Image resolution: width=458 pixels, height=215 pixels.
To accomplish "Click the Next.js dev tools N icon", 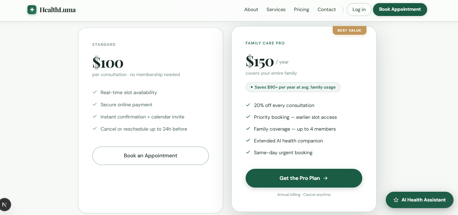I will point(5,205).
